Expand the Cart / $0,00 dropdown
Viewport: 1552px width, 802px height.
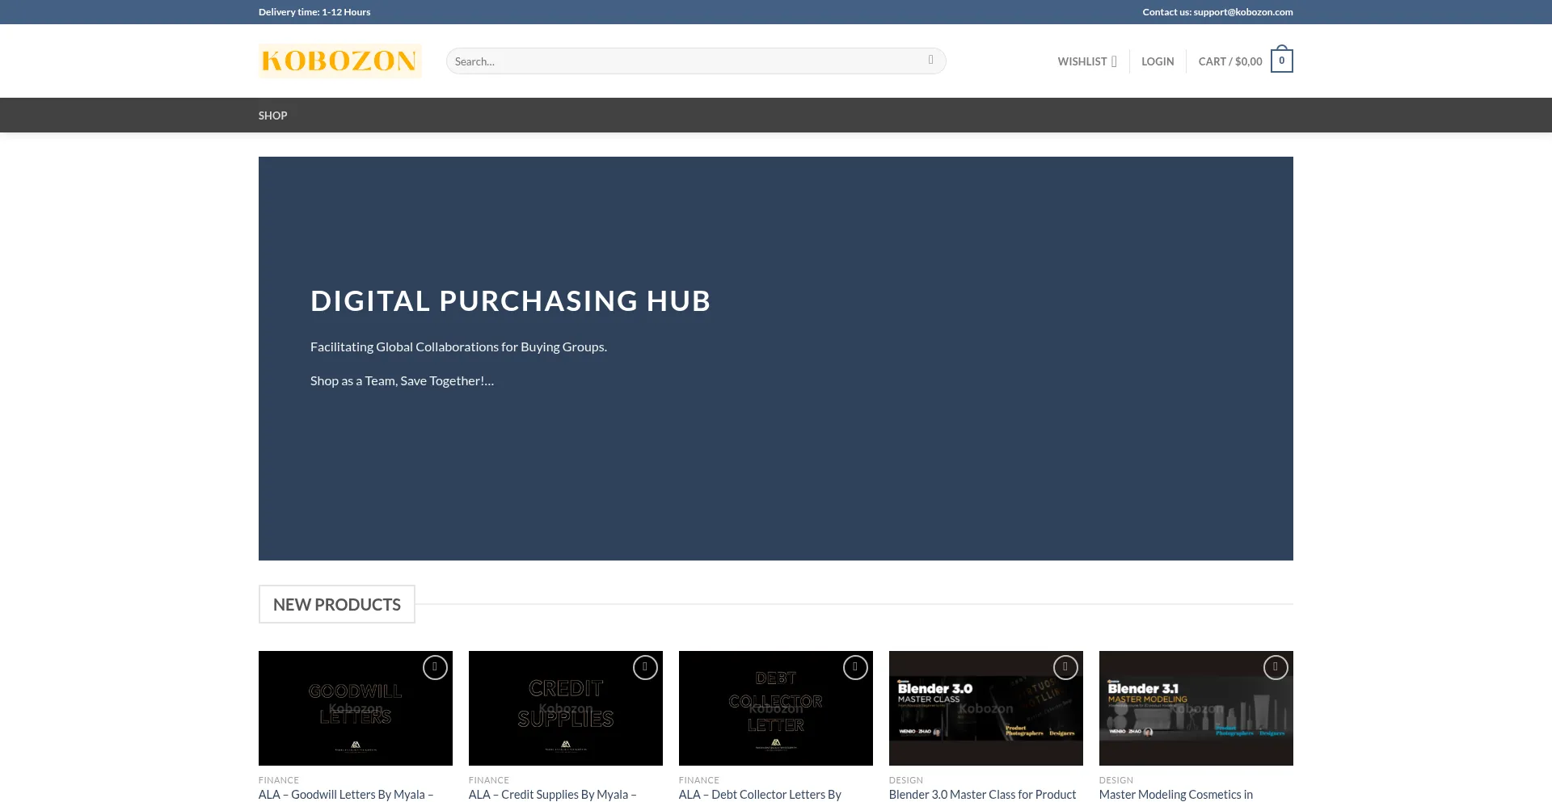[x=1229, y=61]
